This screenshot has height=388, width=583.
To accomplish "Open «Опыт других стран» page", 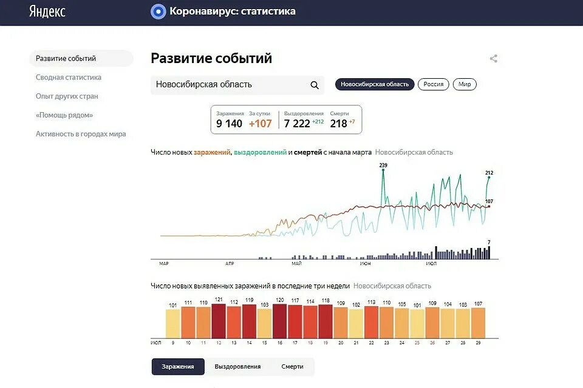I will tap(66, 96).
